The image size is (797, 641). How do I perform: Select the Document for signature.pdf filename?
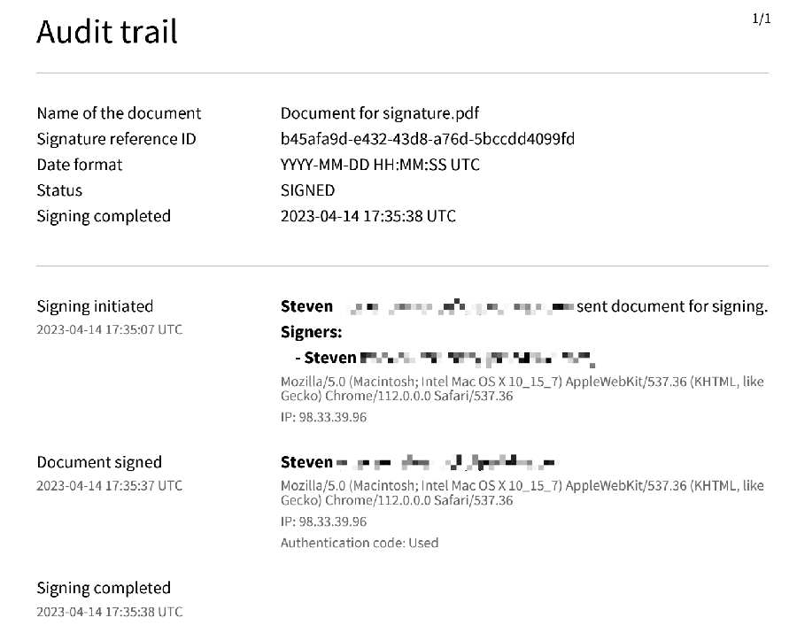(380, 112)
